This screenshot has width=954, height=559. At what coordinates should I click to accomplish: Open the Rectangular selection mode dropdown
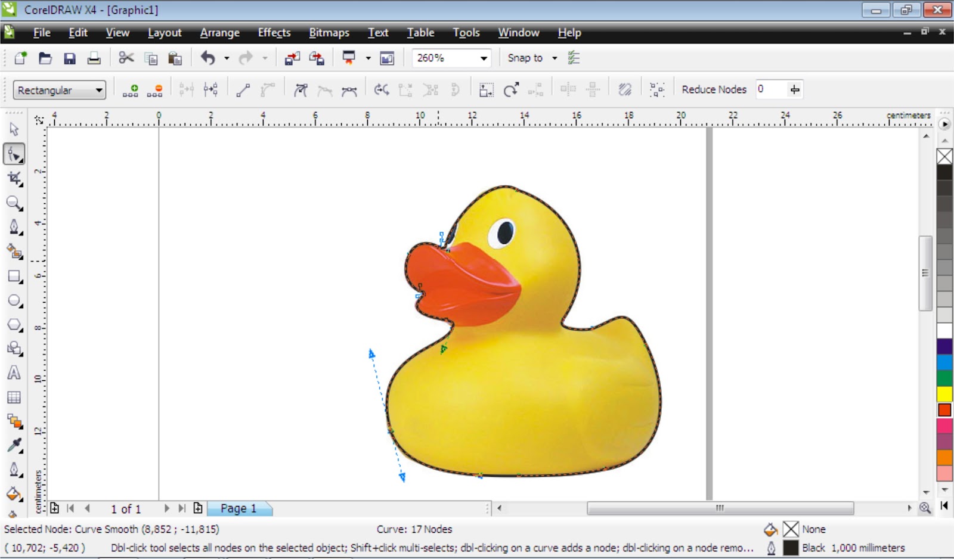click(x=100, y=90)
